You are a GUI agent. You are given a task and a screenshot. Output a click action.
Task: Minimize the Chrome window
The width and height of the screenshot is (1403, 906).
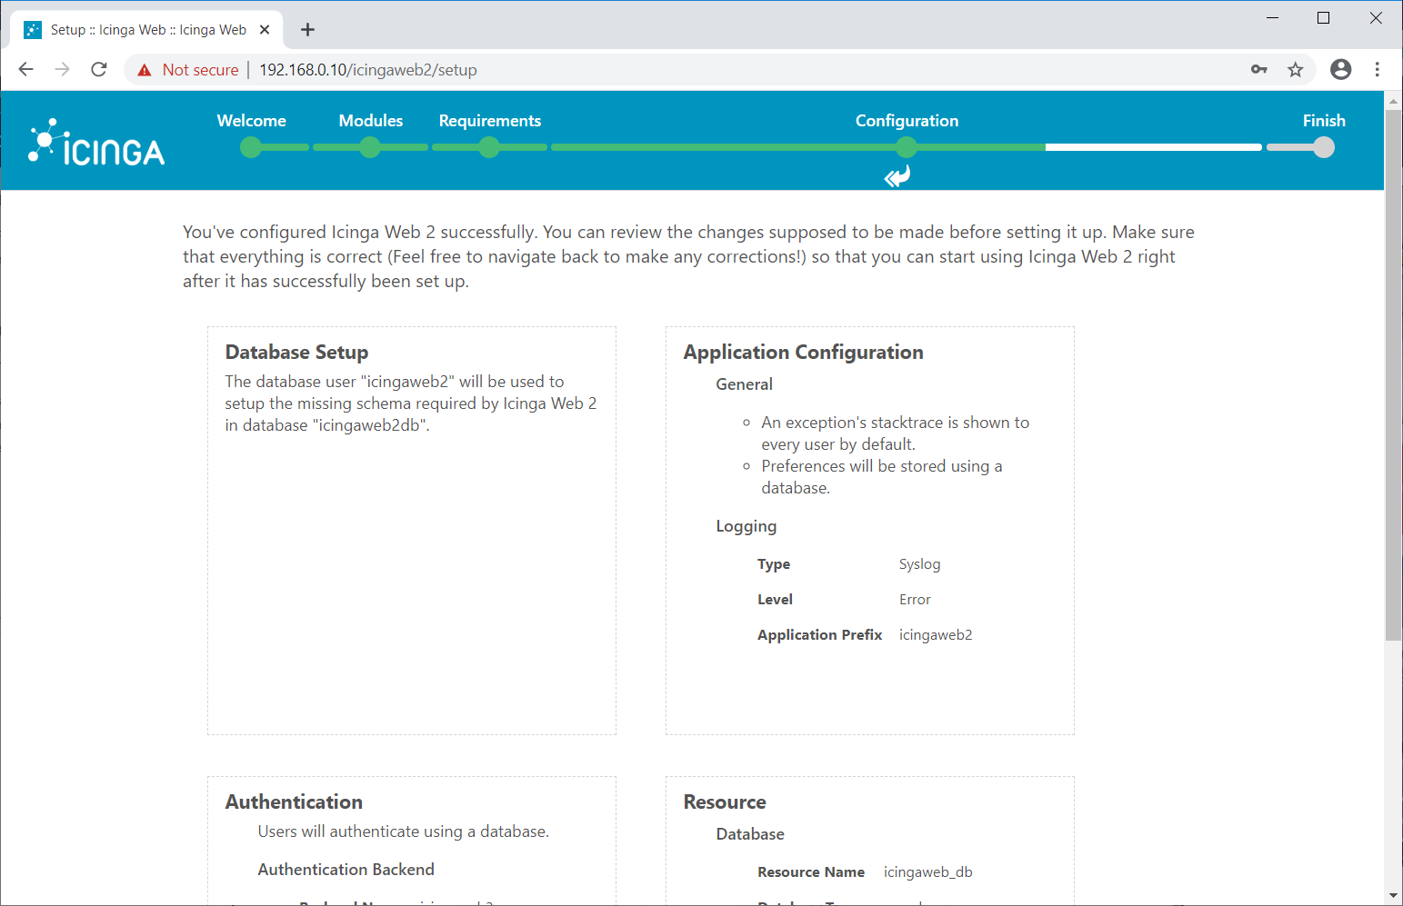(1273, 18)
